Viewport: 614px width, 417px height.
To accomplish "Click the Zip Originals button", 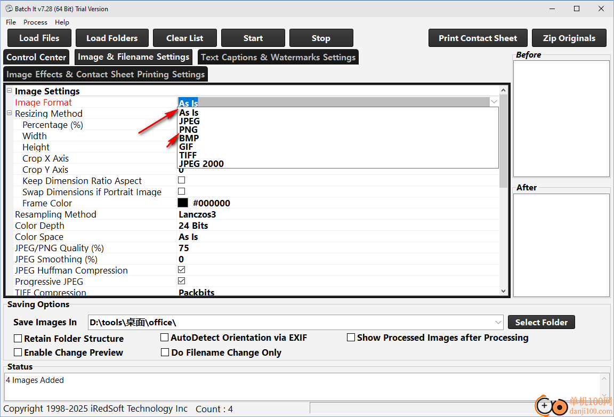I will pyautogui.click(x=569, y=38).
